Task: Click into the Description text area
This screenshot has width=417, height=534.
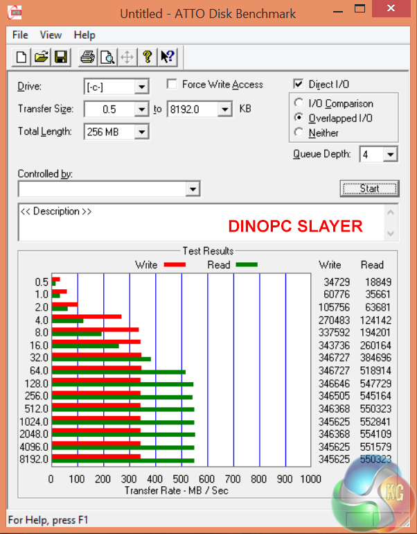Action: tap(202, 223)
